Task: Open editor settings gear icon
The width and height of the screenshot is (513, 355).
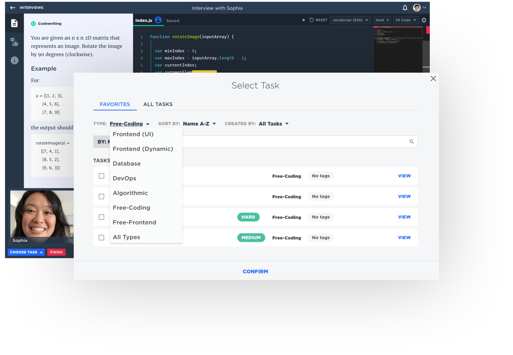Action: [x=424, y=20]
